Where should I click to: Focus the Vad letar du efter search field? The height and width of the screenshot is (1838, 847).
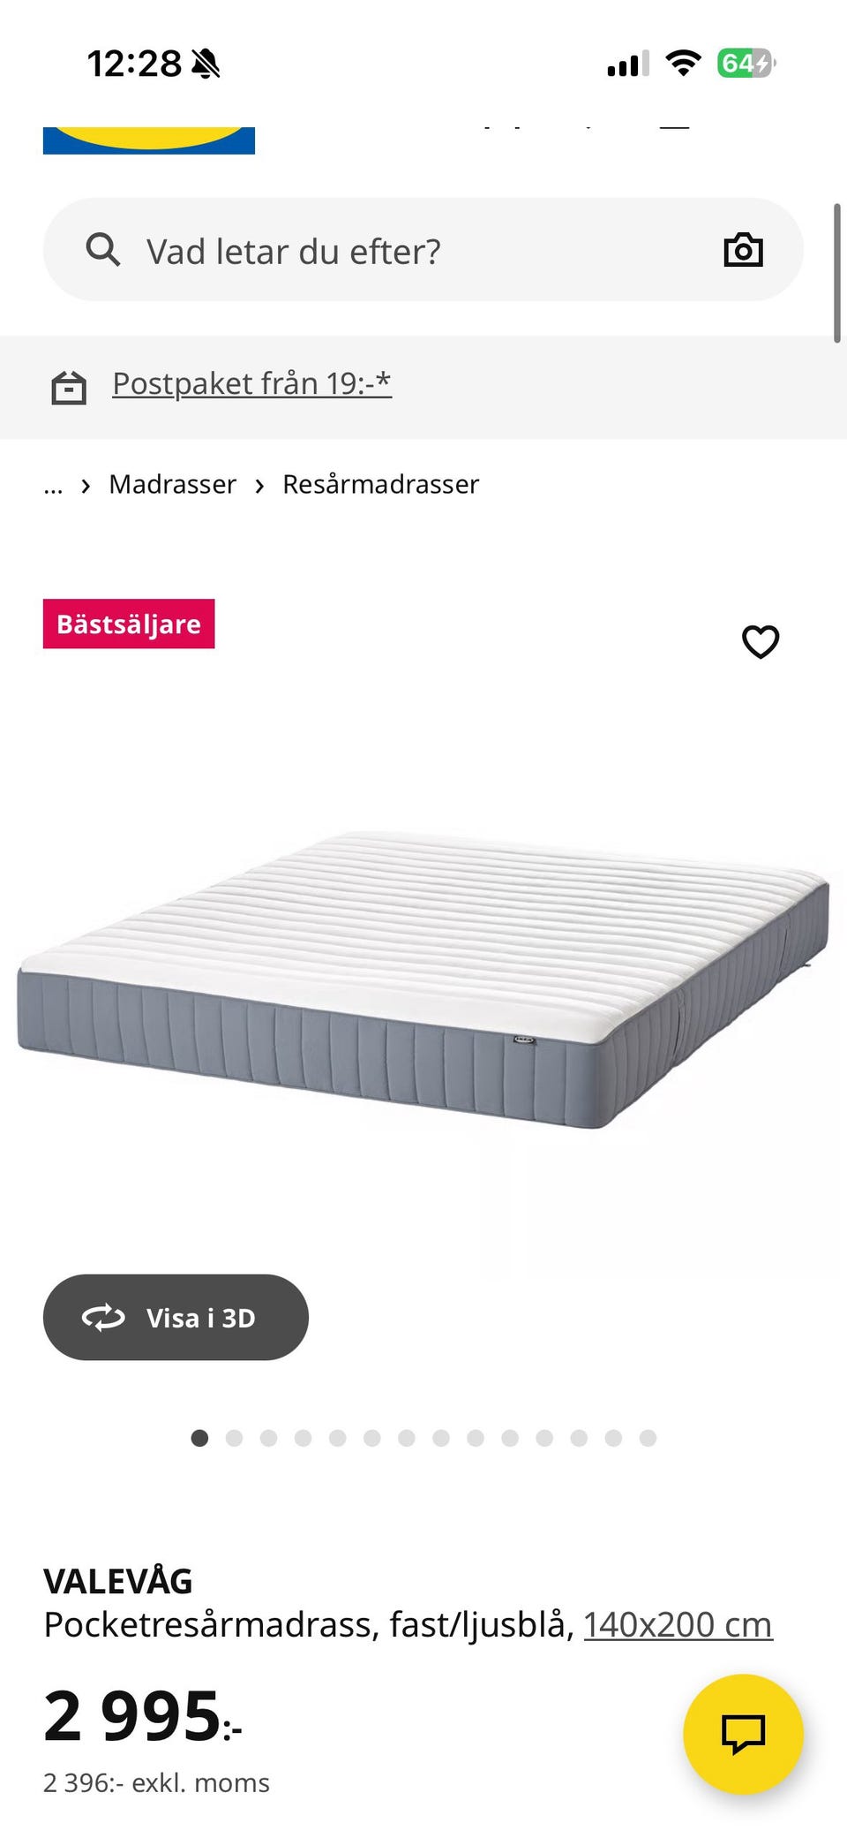(x=423, y=249)
